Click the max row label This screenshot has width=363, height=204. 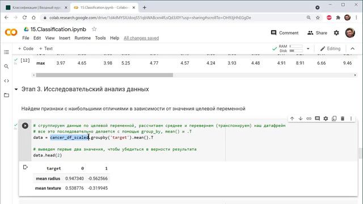pos(40,63)
